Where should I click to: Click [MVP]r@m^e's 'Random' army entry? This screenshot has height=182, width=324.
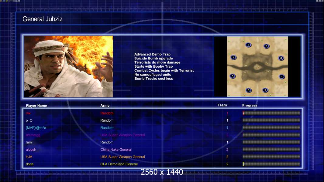coord(107,128)
